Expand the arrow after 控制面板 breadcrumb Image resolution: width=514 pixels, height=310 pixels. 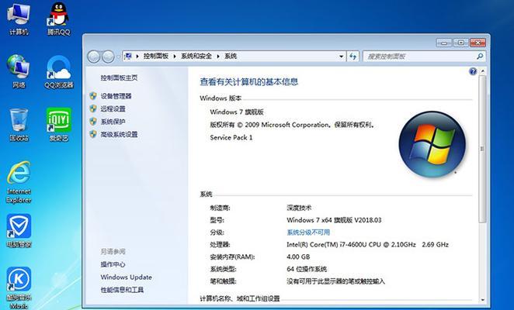(175, 57)
